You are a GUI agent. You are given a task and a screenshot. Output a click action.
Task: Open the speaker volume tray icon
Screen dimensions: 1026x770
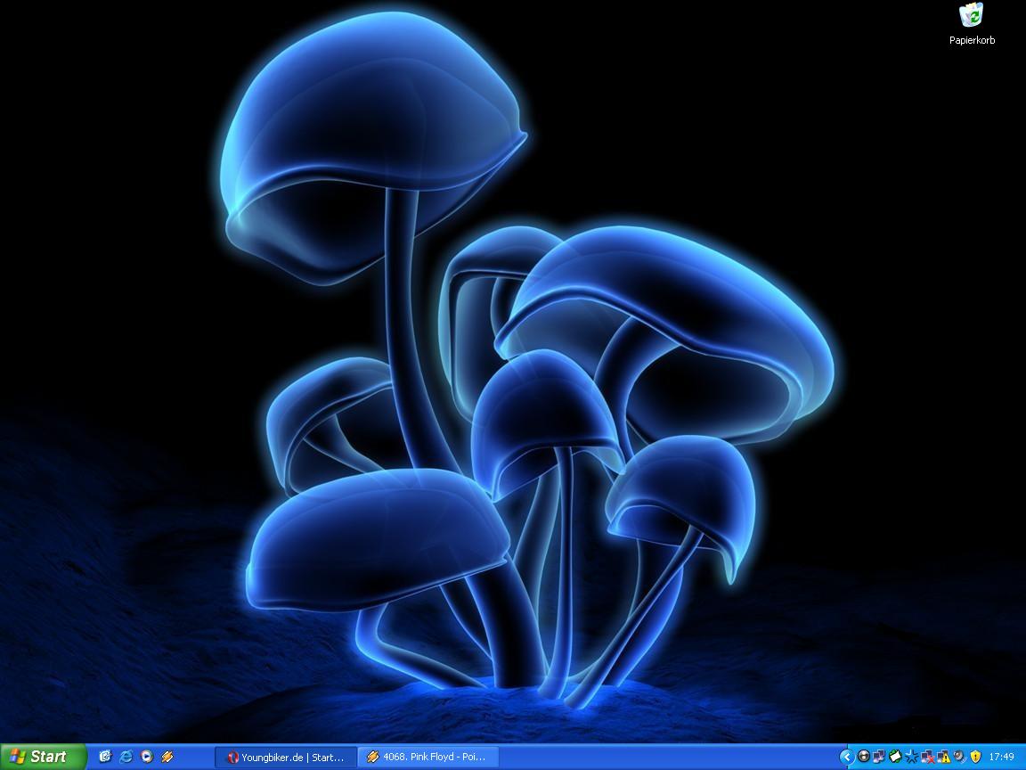click(960, 757)
